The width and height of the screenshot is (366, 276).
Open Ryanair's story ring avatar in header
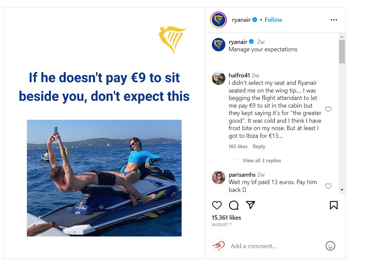click(219, 20)
